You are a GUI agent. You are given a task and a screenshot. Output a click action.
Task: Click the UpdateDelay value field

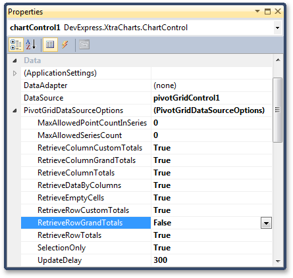tap(211, 260)
